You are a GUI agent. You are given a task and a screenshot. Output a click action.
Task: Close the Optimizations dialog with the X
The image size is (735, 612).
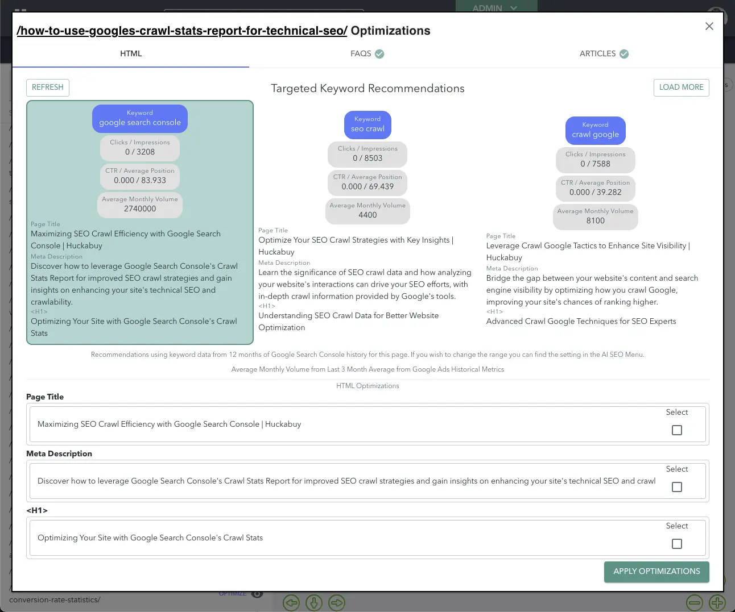coord(709,26)
